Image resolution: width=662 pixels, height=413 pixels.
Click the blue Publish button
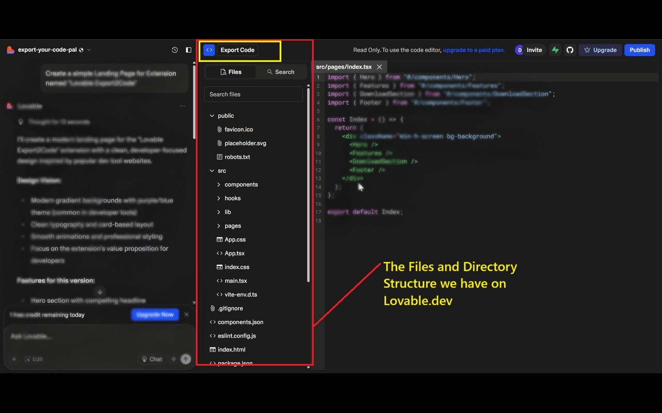pos(640,50)
